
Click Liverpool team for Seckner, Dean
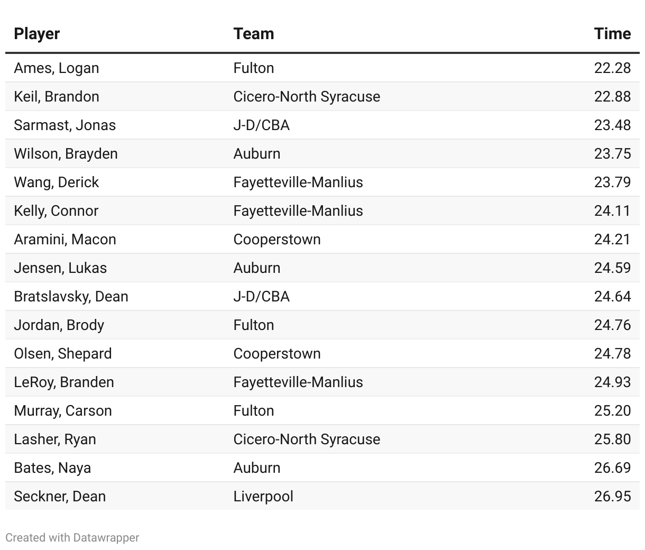pyautogui.click(x=263, y=497)
